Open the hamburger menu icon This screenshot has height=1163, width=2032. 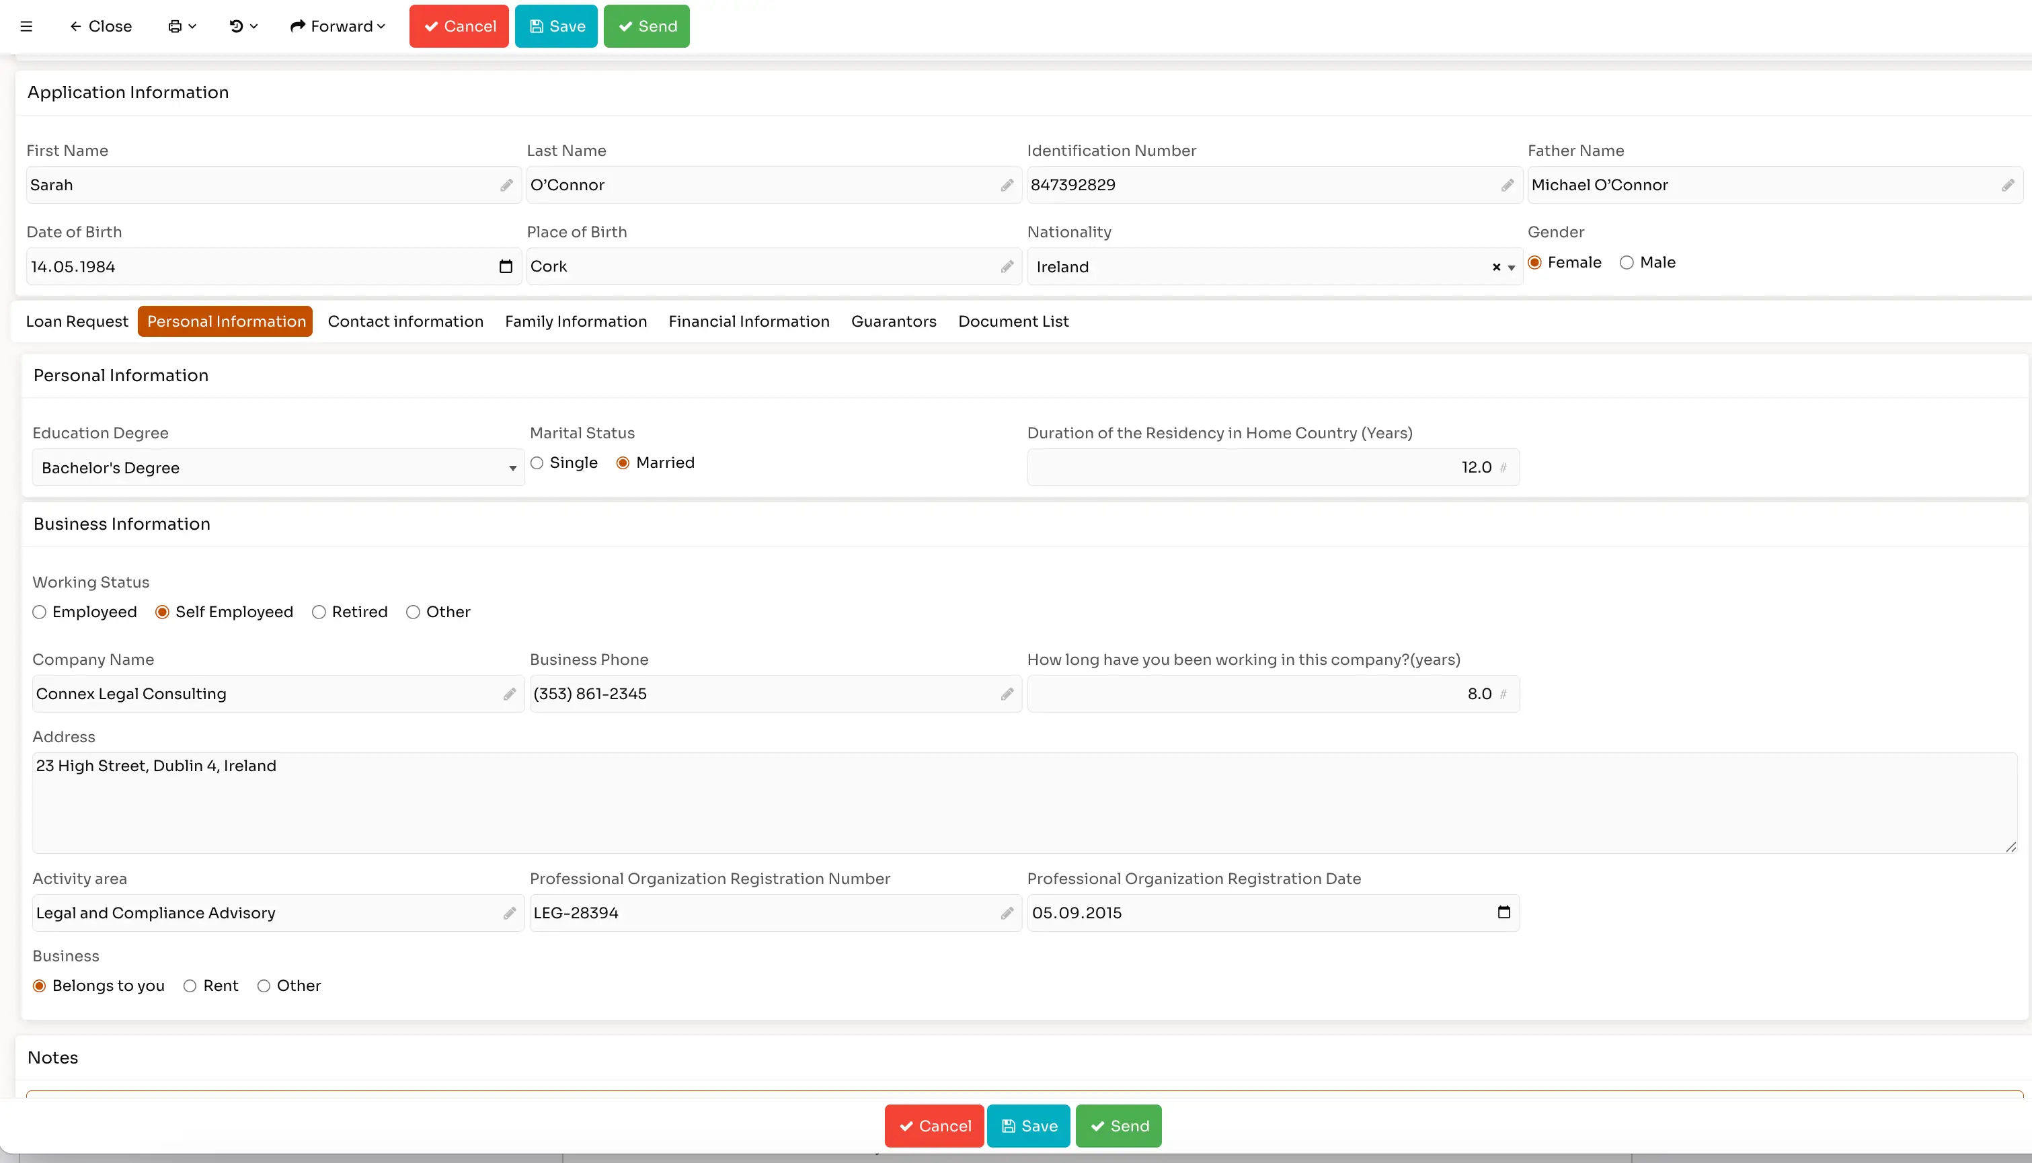click(26, 26)
